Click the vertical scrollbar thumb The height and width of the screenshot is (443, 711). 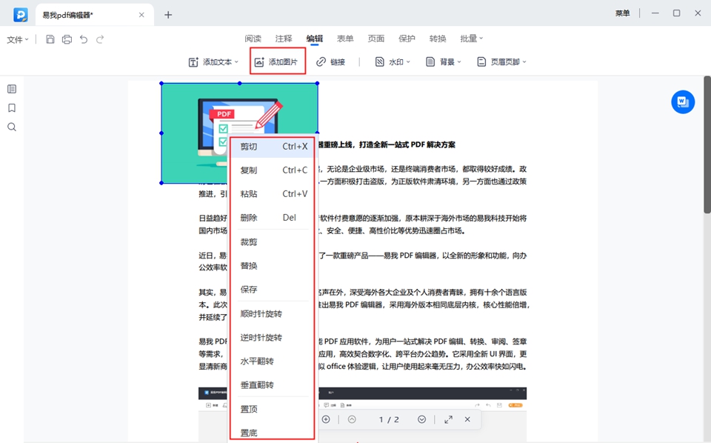(707, 144)
